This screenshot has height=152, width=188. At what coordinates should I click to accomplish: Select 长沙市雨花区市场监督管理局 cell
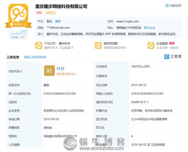tap(149, 119)
